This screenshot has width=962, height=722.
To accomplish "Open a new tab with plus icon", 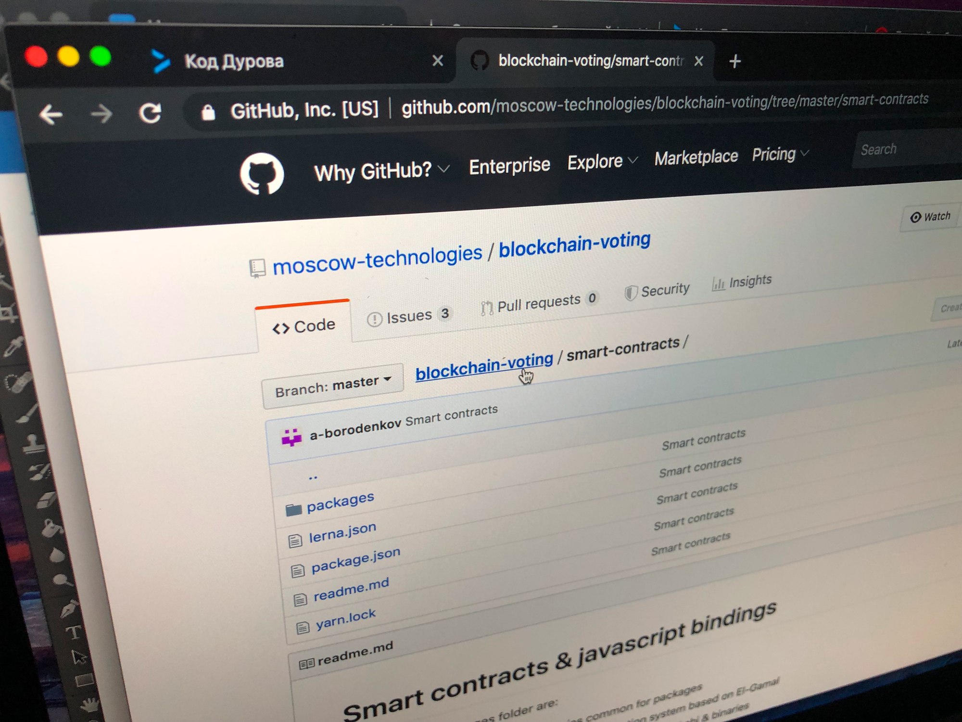I will pos(734,62).
